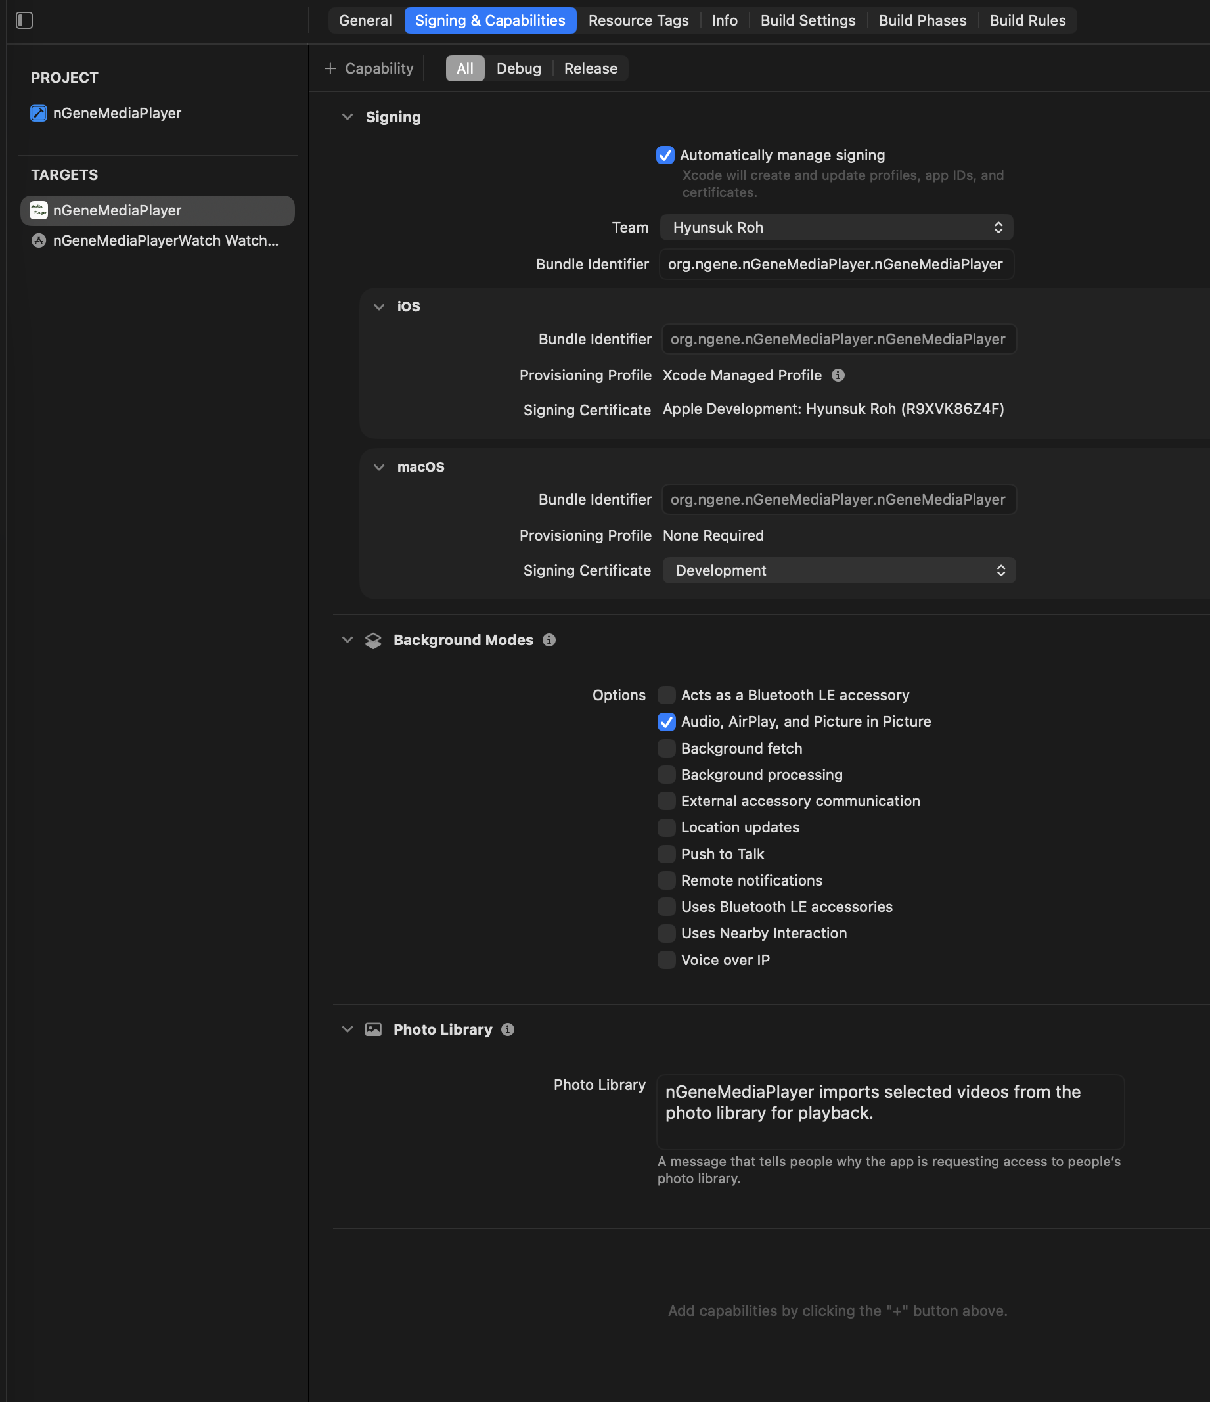This screenshot has height=1402, width=1210.
Task: Toggle the navigator sidebar icon
Action: click(x=24, y=20)
